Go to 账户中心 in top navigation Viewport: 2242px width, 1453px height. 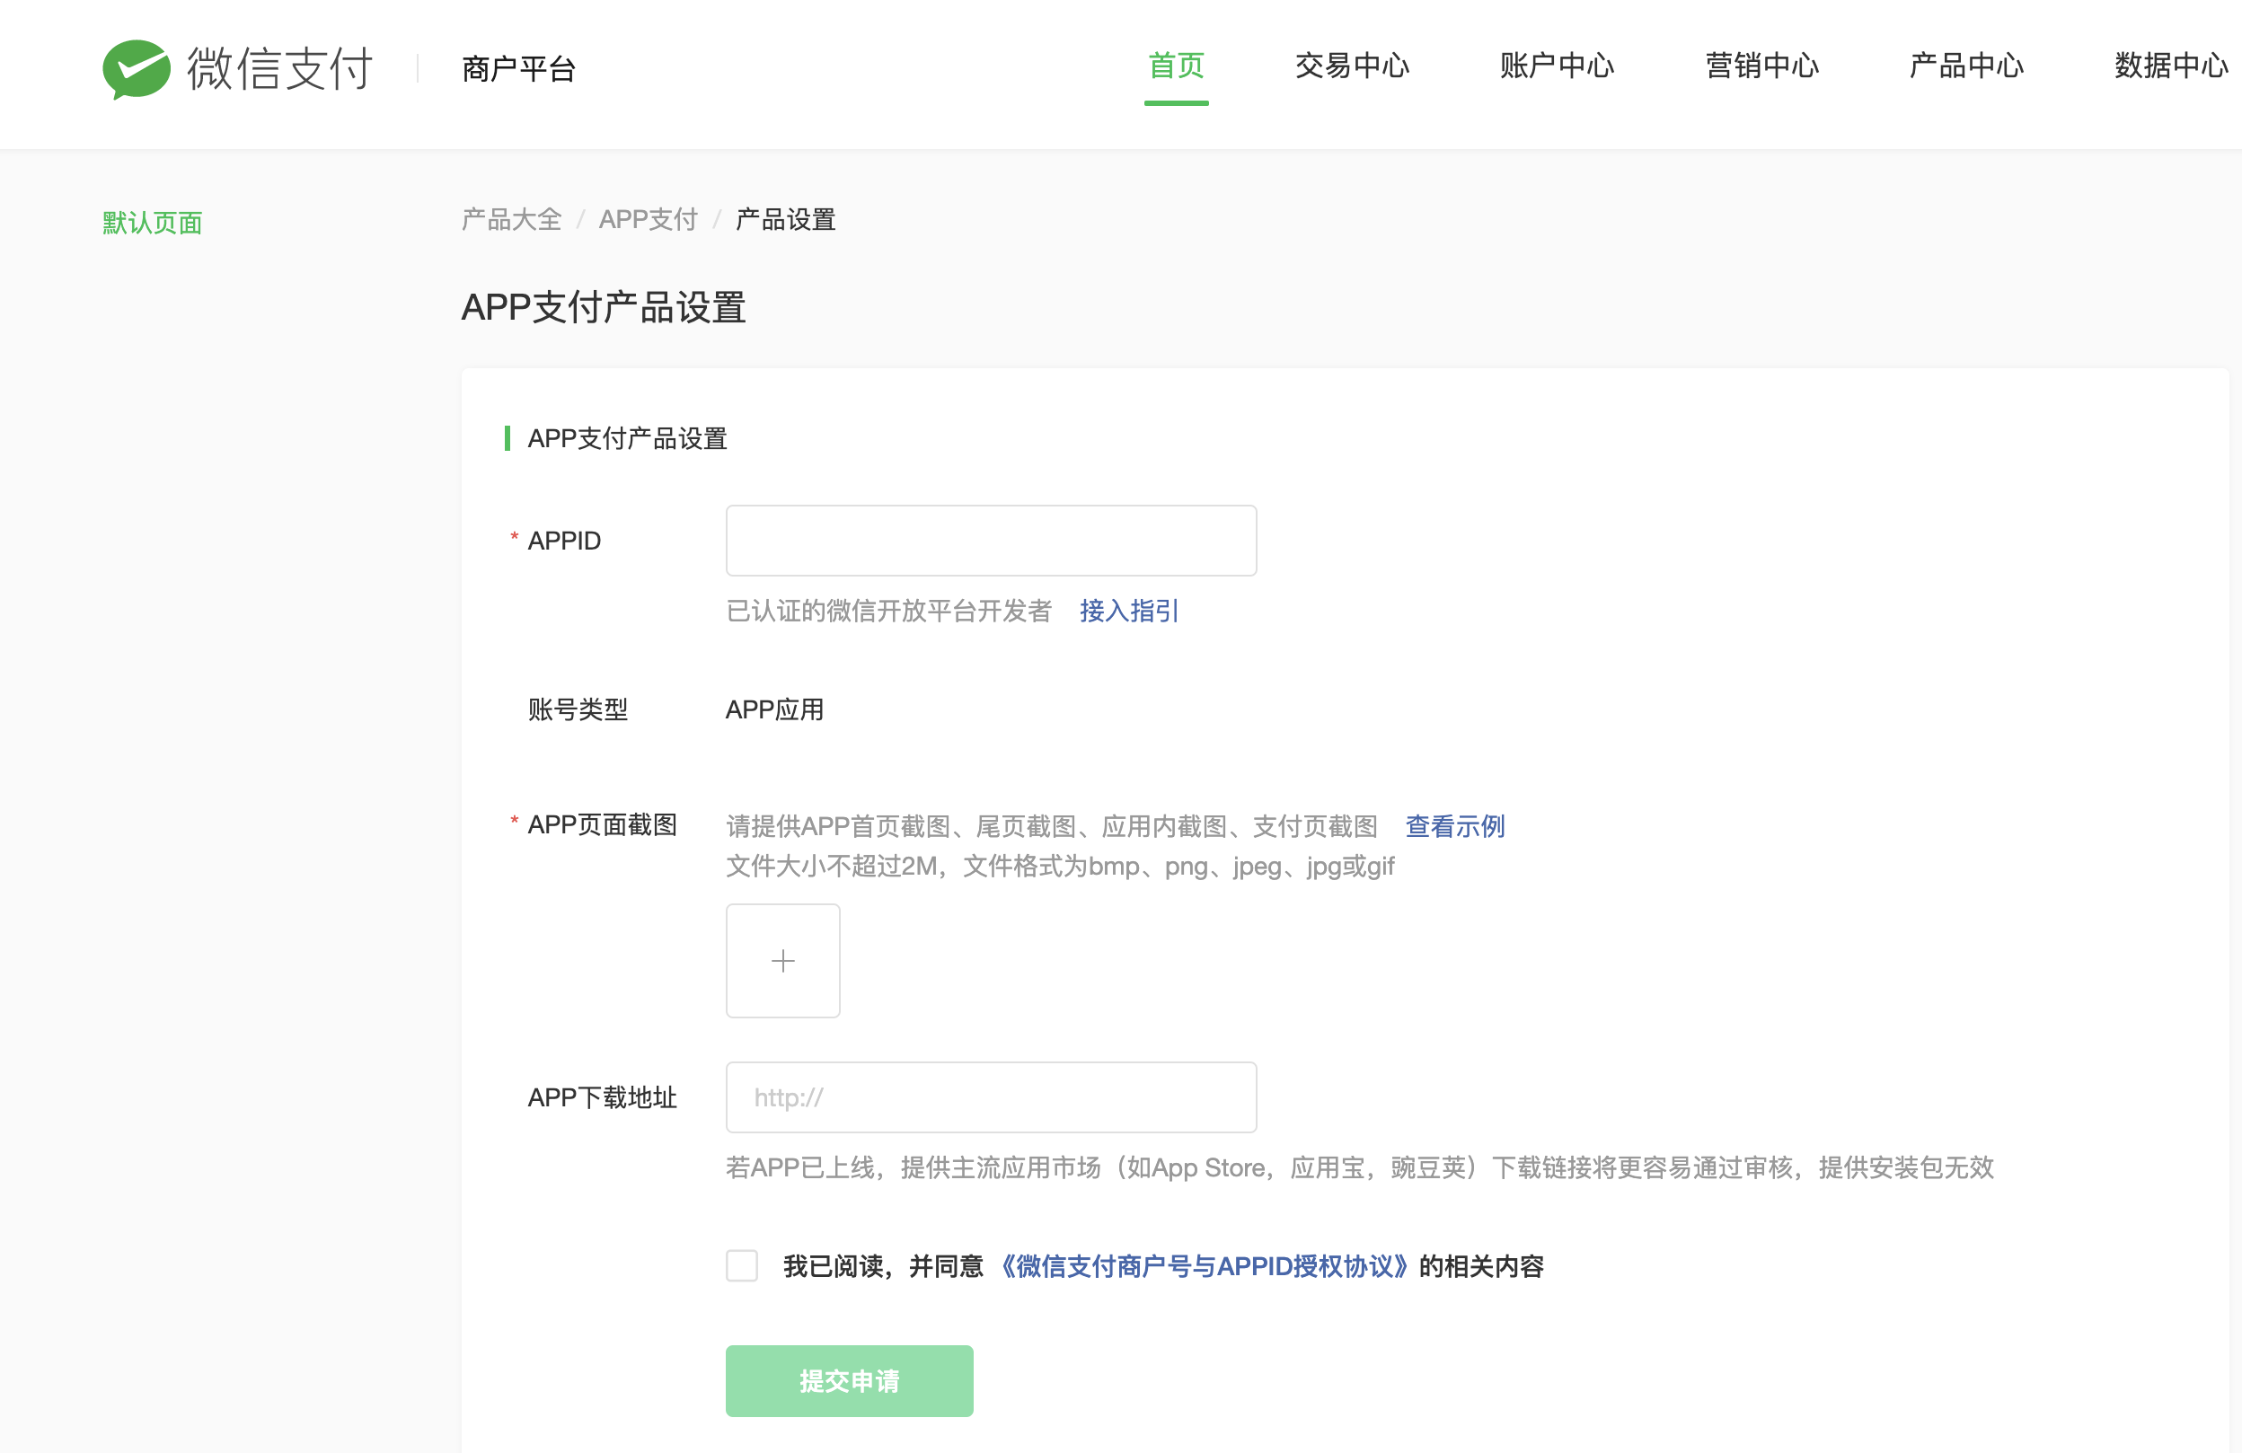[1557, 66]
